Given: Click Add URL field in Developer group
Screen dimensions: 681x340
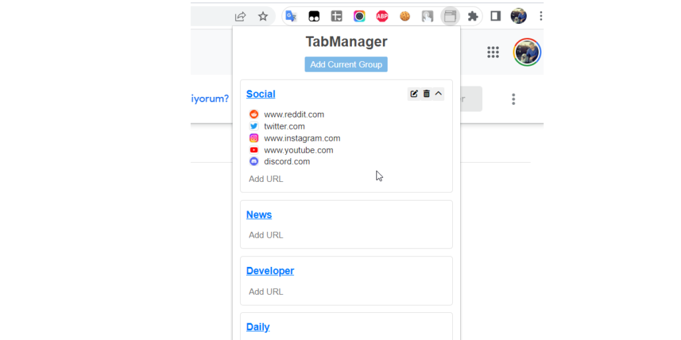Looking at the screenshot, I should 266,292.
